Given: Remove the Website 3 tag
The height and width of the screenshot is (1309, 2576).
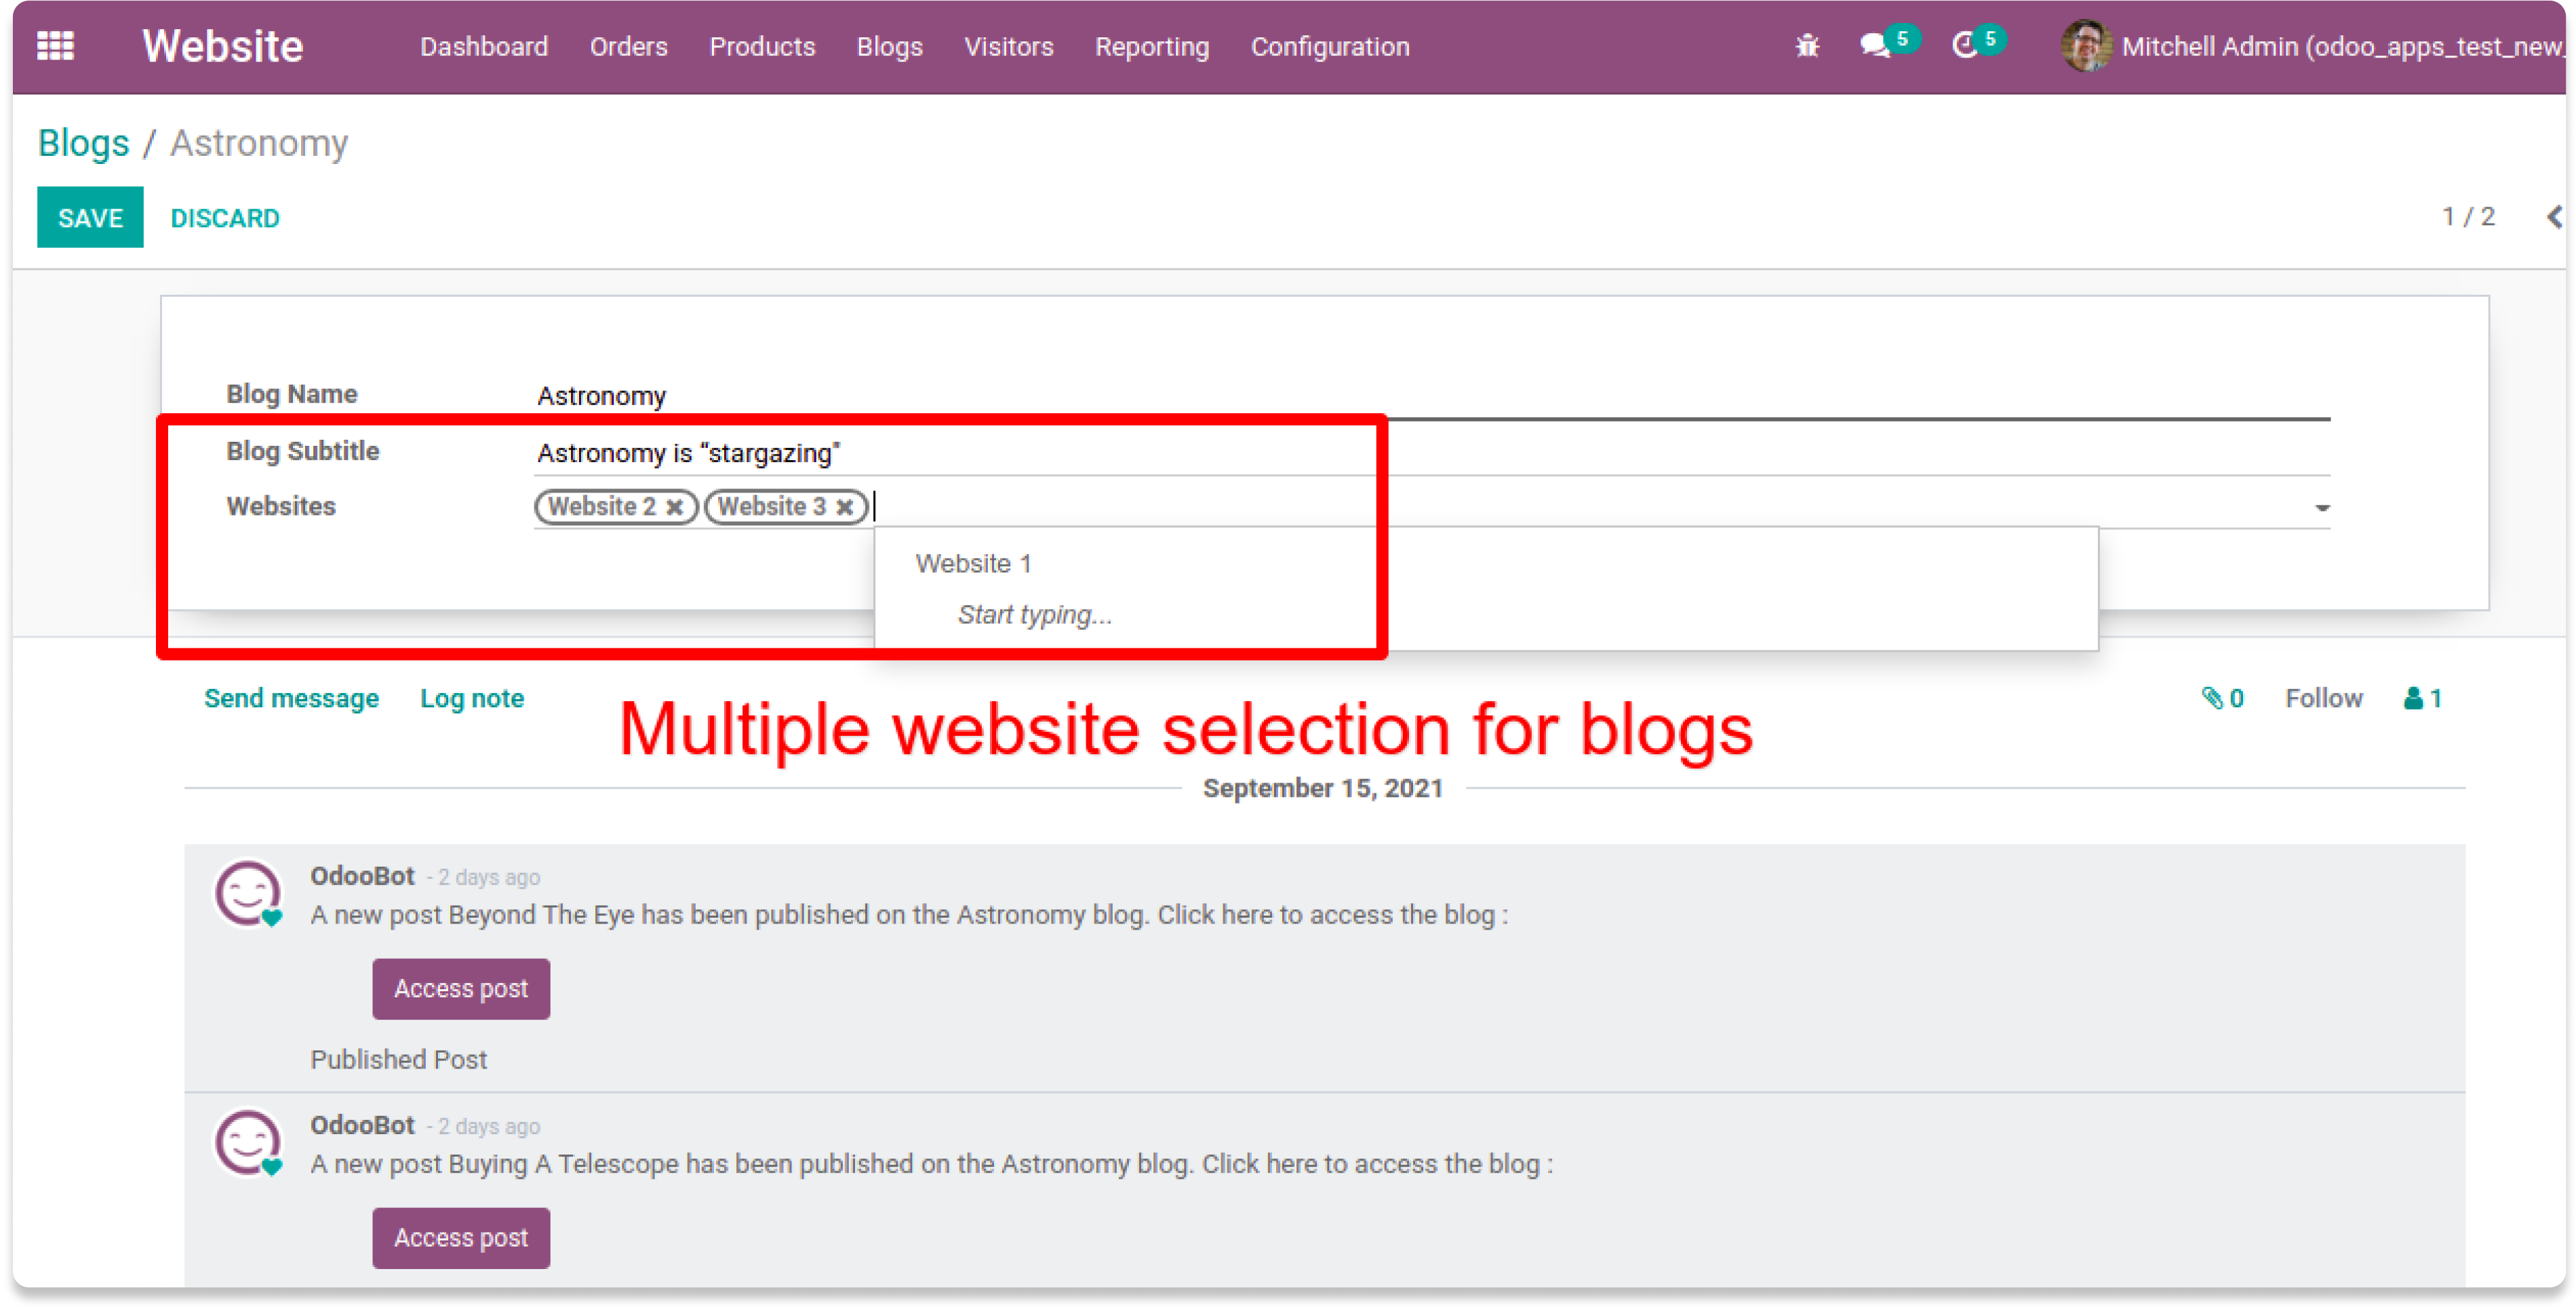Looking at the screenshot, I should 845,507.
